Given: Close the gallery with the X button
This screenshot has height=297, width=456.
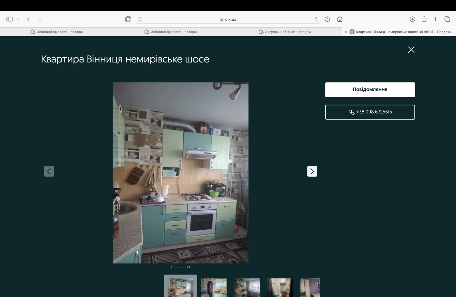Looking at the screenshot, I should click(411, 50).
